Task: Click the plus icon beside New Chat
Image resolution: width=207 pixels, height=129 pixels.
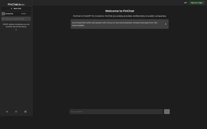Action: (12, 9)
